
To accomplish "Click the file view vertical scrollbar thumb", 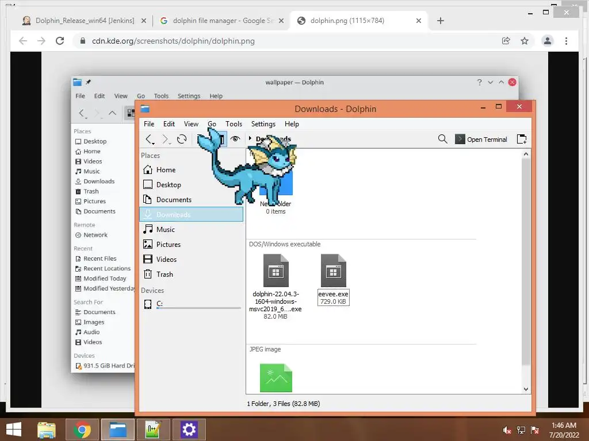I will click(x=526, y=261).
